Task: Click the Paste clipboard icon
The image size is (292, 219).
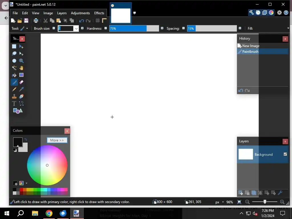Action: (x=58, y=21)
